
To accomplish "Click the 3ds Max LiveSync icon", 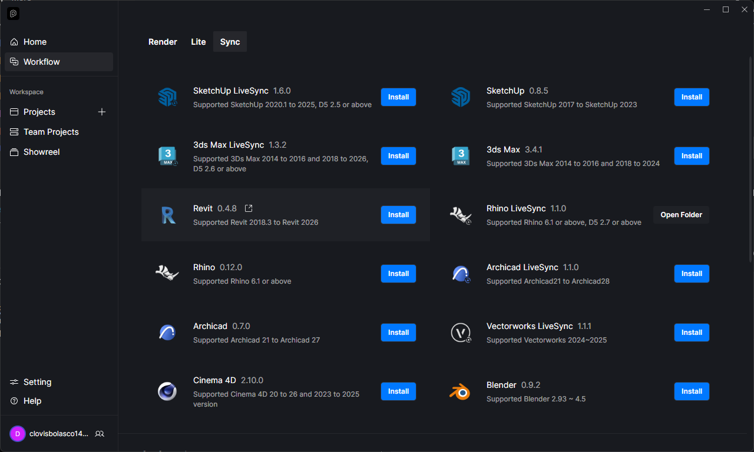I will (167, 156).
